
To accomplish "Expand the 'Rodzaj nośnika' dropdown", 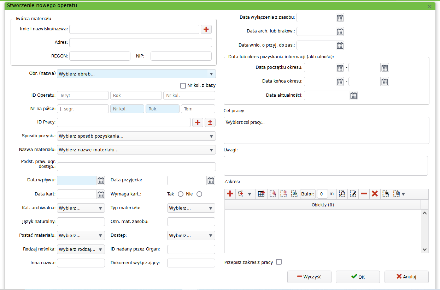I will click(81, 249).
